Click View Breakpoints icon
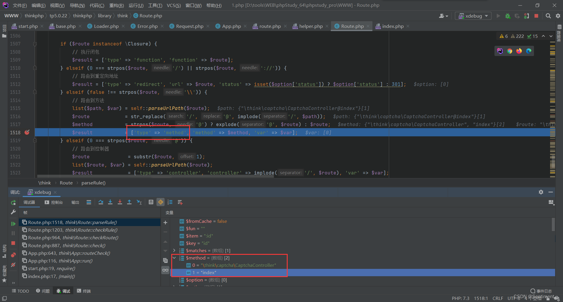This screenshot has height=302, width=563. click(x=13, y=255)
